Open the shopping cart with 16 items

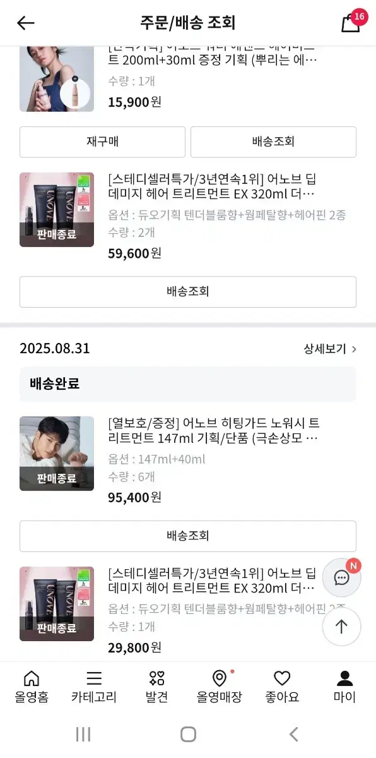(x=351, y=22)
